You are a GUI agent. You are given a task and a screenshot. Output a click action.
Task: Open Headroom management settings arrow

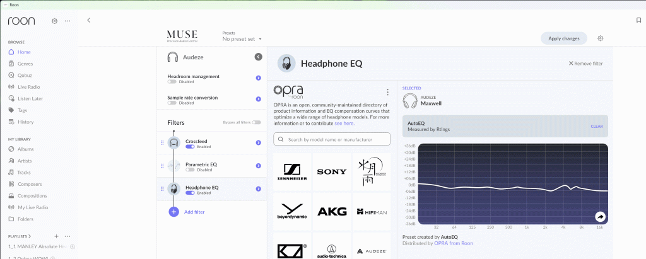click(x=258, y=78)
